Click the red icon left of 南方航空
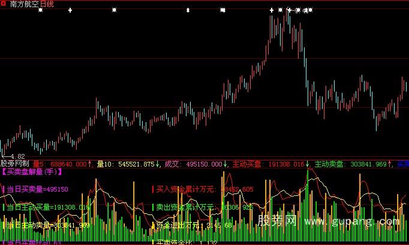Image resolution: width=409 pixels, height=245 pixels. (3, 4)
